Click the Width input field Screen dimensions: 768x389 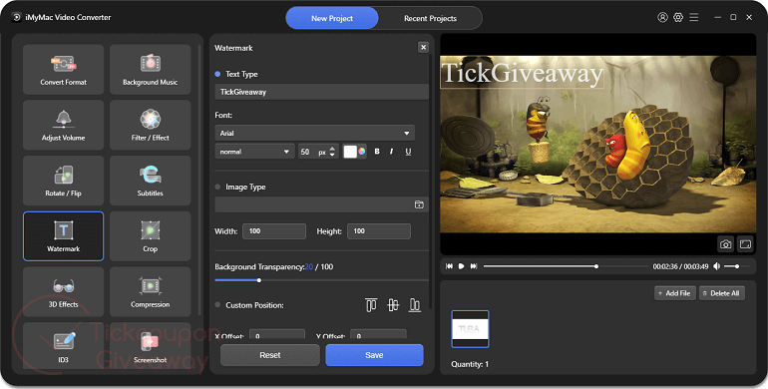click(274, 231)
